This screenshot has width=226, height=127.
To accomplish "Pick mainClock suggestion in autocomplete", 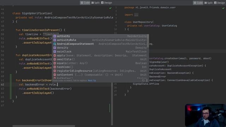I will pyautogui.click(x=100, y=52).
